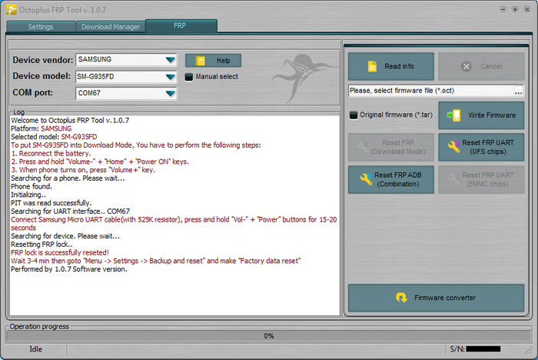Click the Operation progress bar
Viewport: 538px width, 360px height.
pyautogui.click(x=268, y=335)
